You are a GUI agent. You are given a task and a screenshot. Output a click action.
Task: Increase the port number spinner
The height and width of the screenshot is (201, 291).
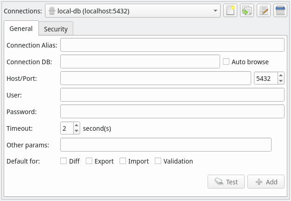pos(281,75)
